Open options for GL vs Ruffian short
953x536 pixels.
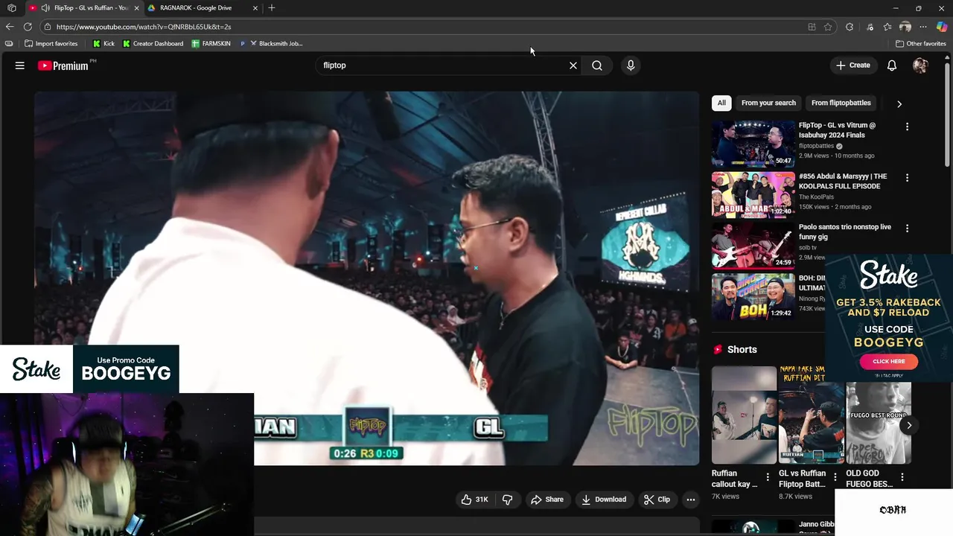[x=835, y=477]
